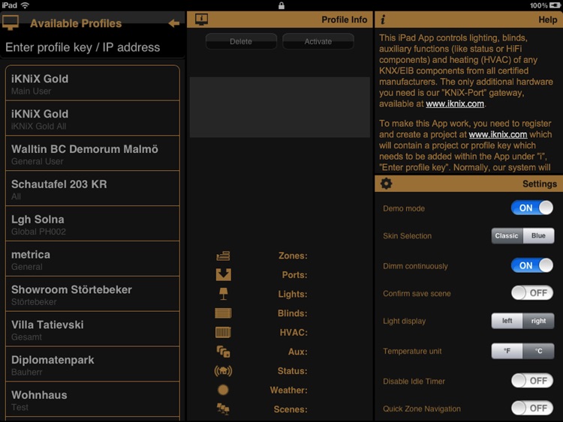Screen dimensions: 563x422
Task: Select Villa Tatievski profile
Action: coord(92,329)
